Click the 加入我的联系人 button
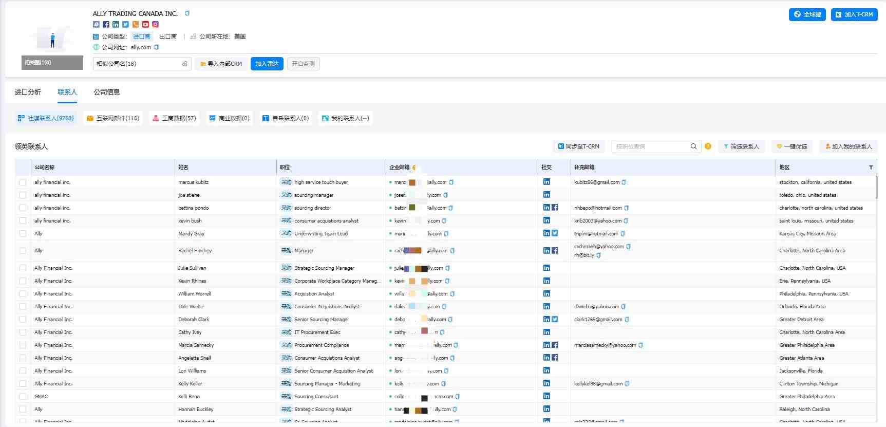Screen dimensions: 886x427 849,146
